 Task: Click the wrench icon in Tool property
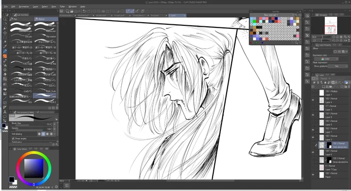click(57, 145)
